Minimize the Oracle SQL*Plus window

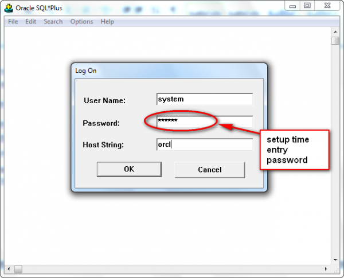[292, 6]
